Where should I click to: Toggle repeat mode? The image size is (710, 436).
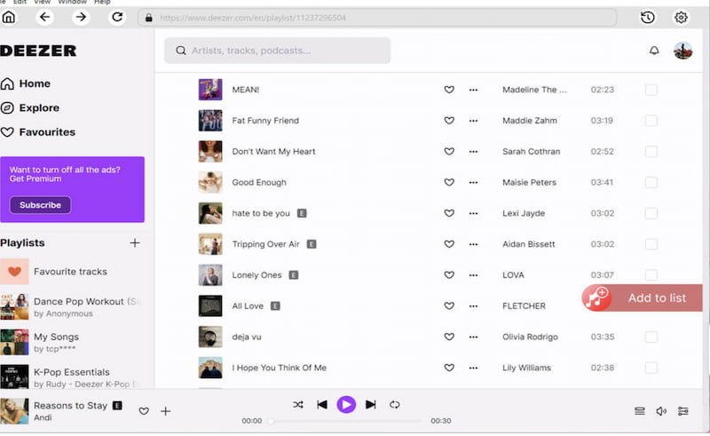(x=394, y=404)
